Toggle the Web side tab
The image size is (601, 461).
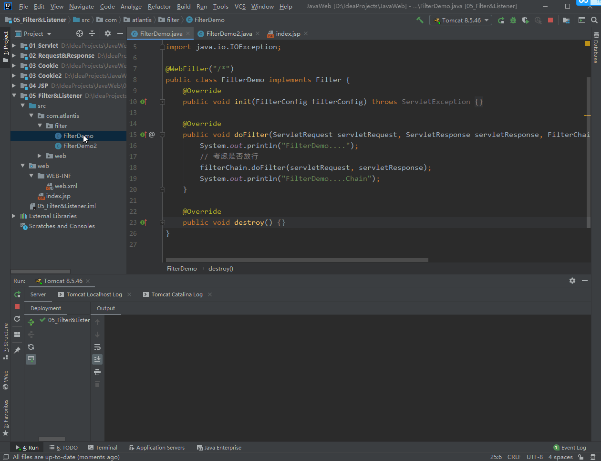(6, 380)
